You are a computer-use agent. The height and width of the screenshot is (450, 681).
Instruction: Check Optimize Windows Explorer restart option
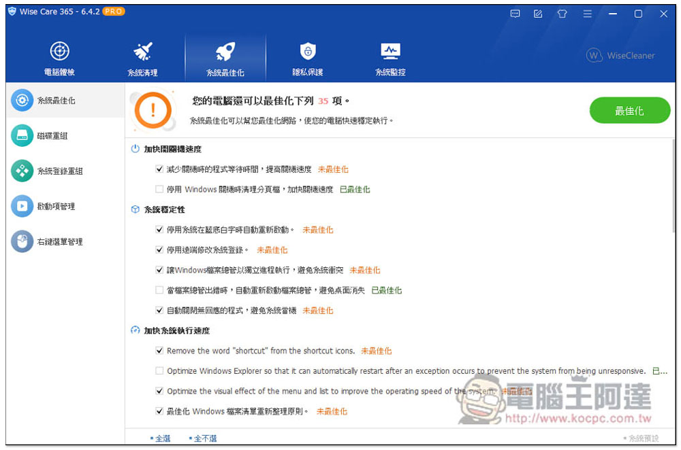[159, 370]
